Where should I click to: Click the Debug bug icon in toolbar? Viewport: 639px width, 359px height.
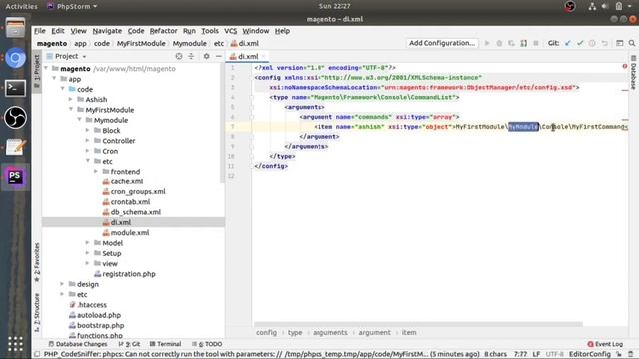499,43
